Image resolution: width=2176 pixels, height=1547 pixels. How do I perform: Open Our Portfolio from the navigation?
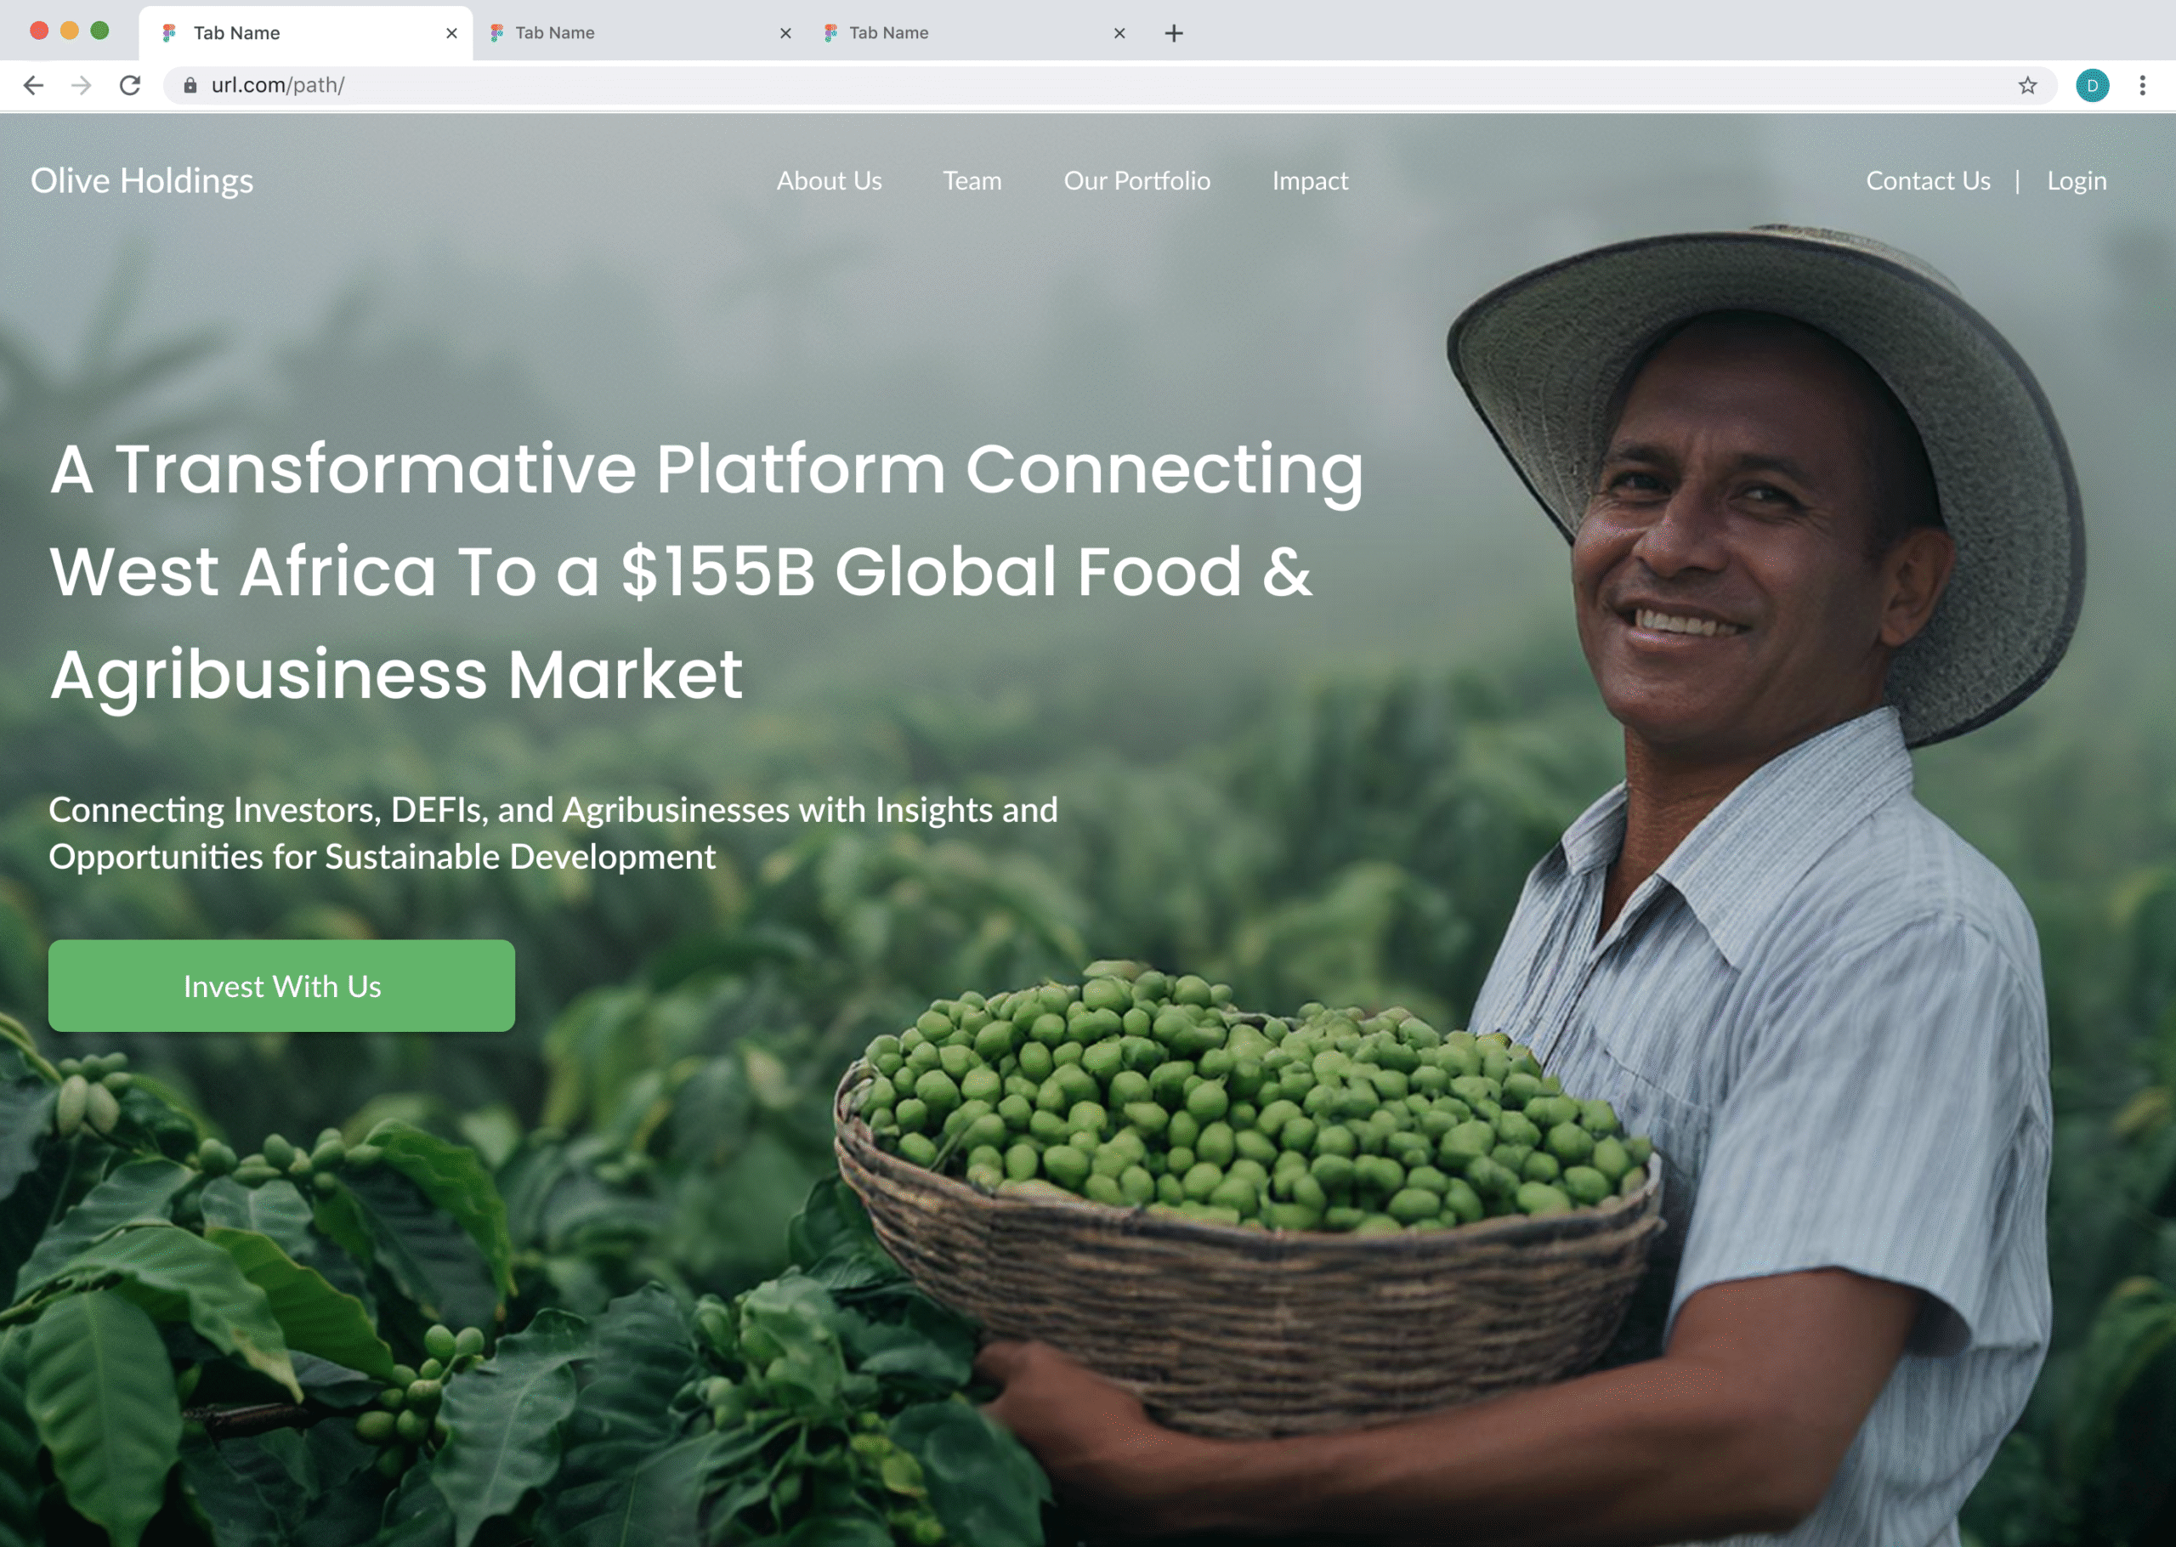(1137, 181)
